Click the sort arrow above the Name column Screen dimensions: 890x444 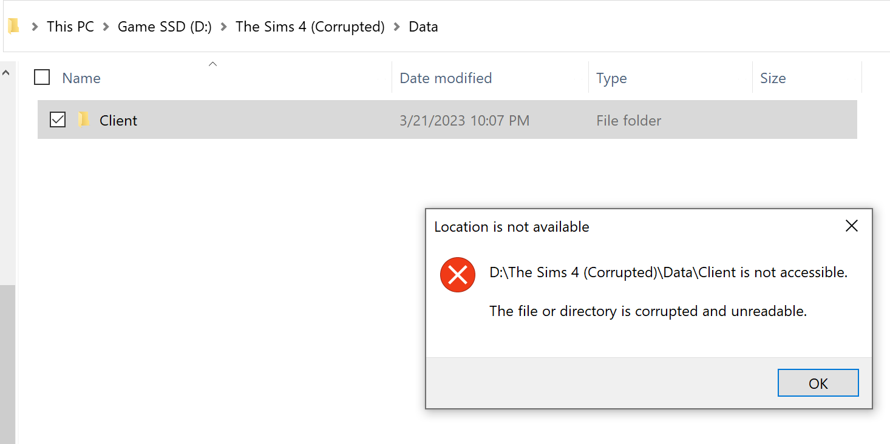point(212,64)
